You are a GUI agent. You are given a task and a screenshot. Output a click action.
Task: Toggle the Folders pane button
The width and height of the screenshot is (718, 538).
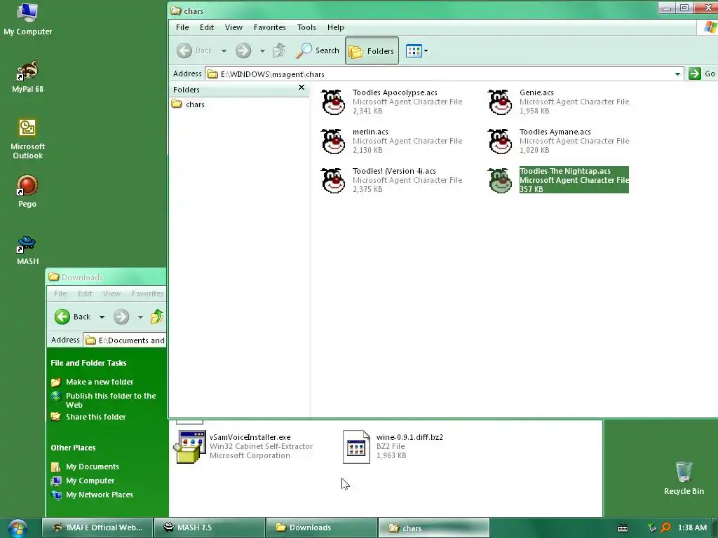click(x=372, y=50)
